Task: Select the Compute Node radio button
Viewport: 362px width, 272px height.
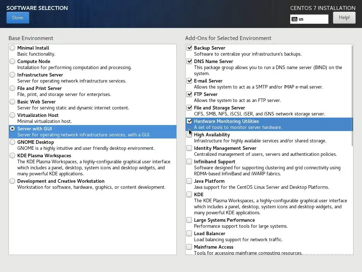Action: [x=12, y=61]
